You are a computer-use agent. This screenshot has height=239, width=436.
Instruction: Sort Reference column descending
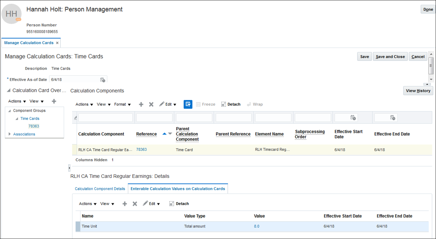(x=170, y=134)
